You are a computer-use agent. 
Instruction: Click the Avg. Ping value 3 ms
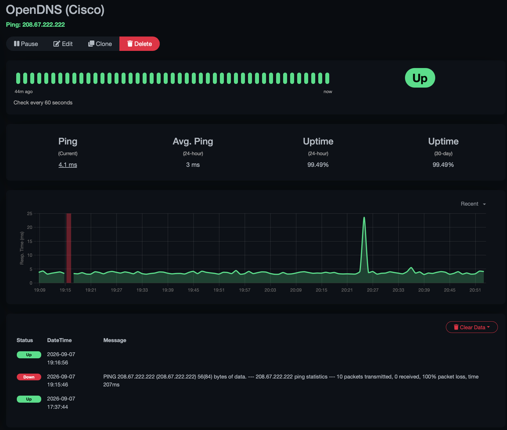193,165
